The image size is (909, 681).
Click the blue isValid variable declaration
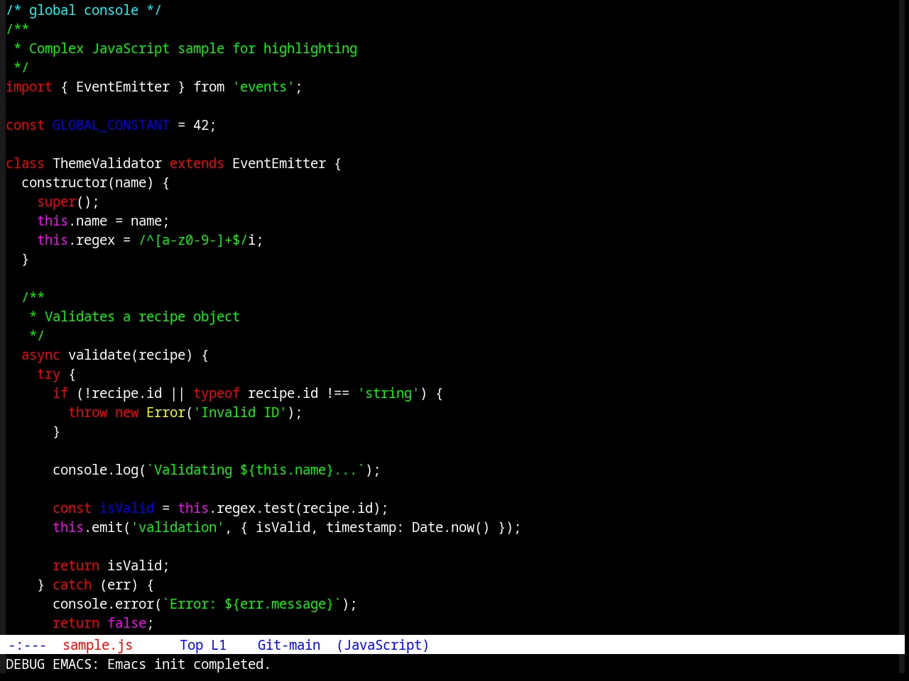click(126, 508)
